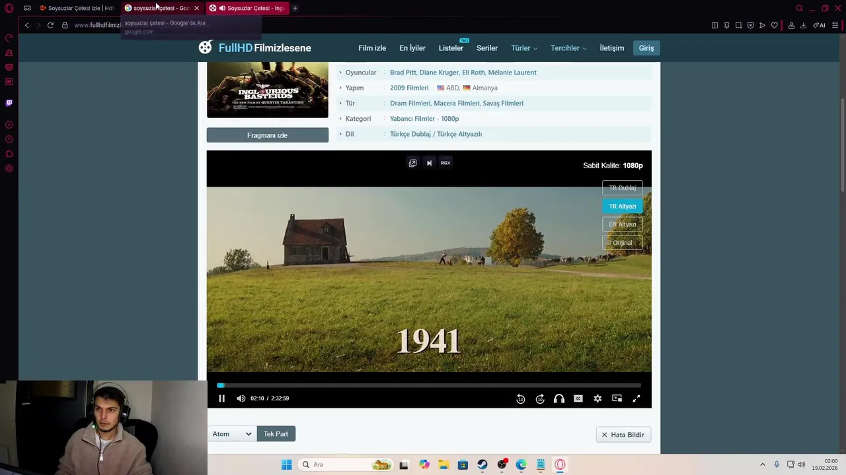Viewport: 846px width, 475px height.
Task: Open Savaş Filmleri genre link
Action: tap(503, 104)
